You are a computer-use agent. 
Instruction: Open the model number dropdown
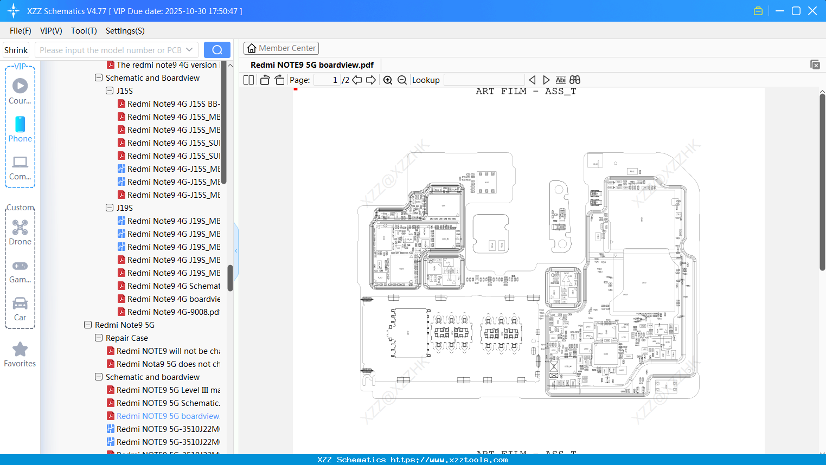tap(189, 49)
